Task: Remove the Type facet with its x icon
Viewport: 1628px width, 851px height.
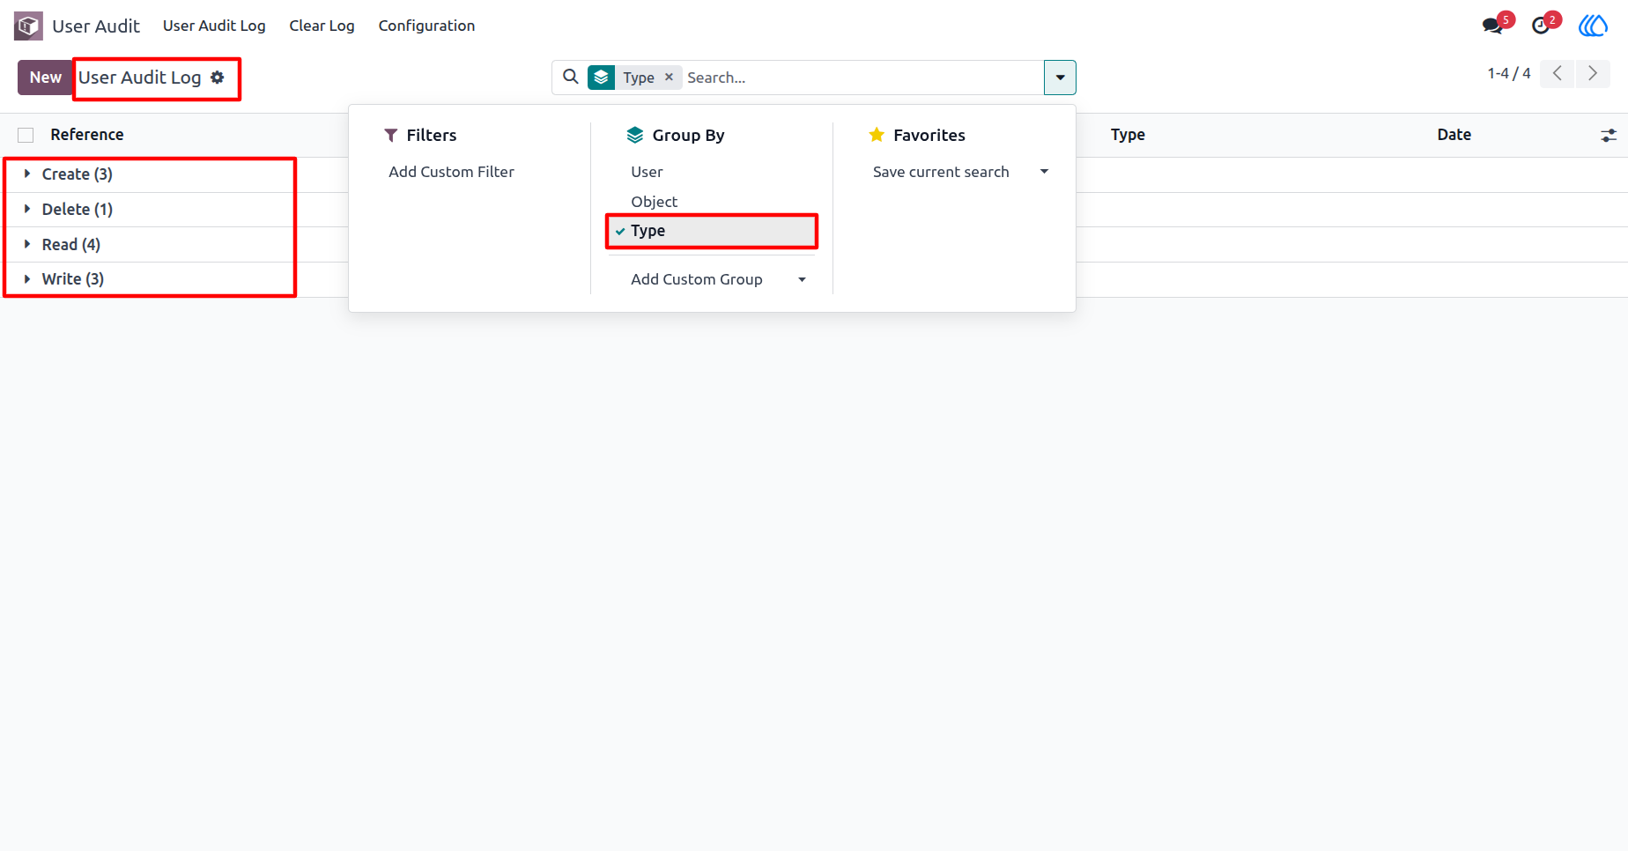Action: tap(669, 77)
